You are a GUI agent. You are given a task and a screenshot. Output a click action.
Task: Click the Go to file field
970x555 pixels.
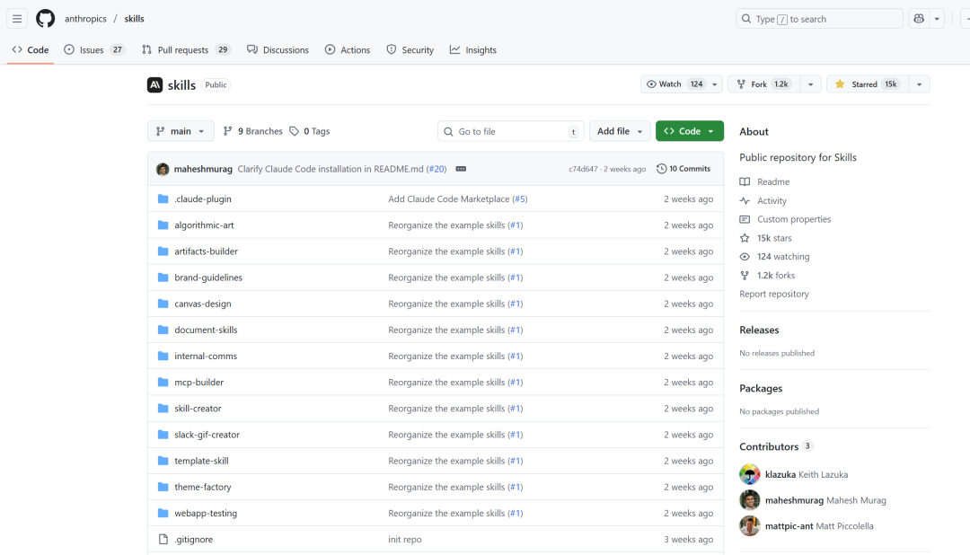[x=510, y=131]
